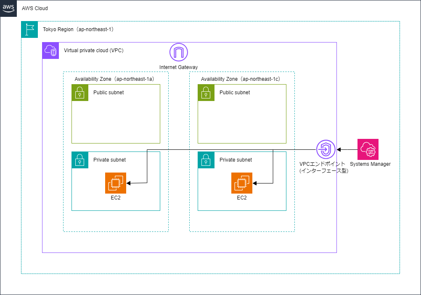Click the "VPCエンドポイント" label
The width and height of the screenshot is (421, 295).
pos(322,164)
